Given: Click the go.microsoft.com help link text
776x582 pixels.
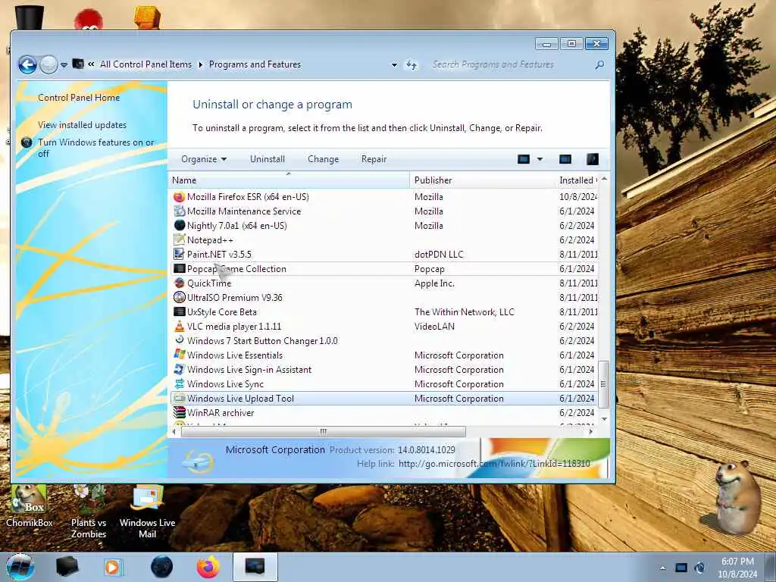Looking at the screenshot, I should [494, 464].
